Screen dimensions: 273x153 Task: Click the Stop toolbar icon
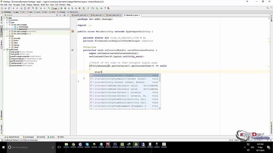[80, 8]
